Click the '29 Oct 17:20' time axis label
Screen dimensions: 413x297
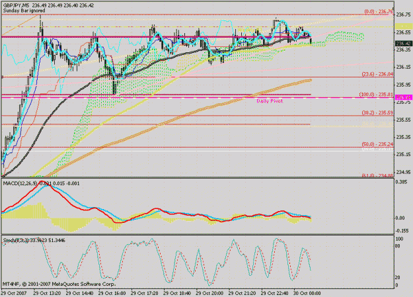pyautogui.click(x=145, y=293)
